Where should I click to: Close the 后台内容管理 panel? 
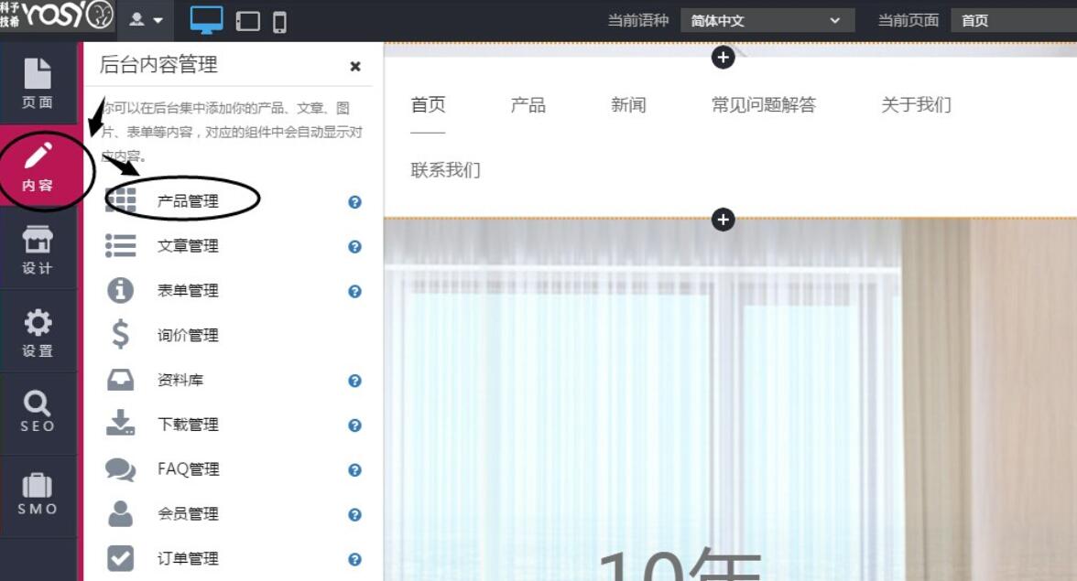click(355, 66)
